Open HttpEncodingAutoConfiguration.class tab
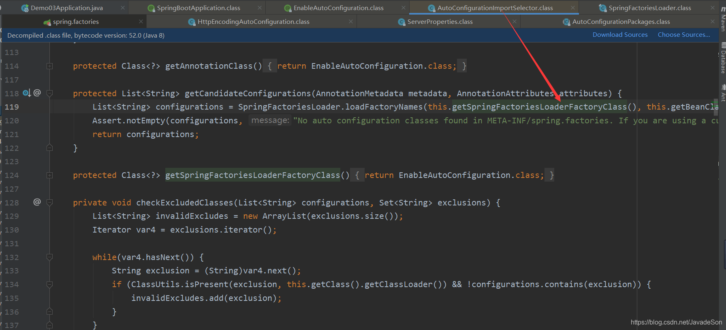The width and height of the screenshot is (726, 330). tap(253, 21)
